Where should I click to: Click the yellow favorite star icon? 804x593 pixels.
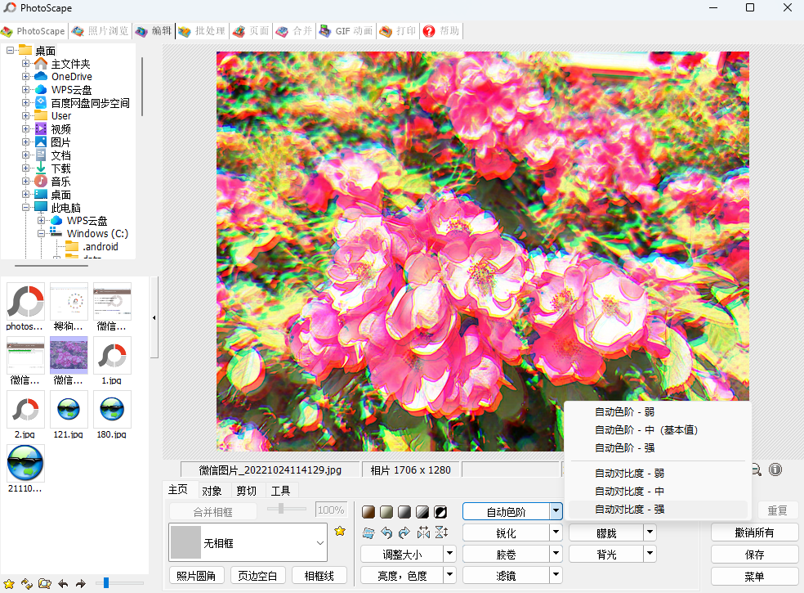point(340,532)
